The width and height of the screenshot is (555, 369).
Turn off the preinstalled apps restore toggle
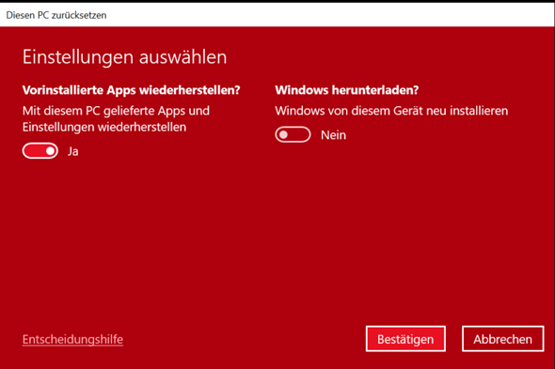tap(40, 151)
